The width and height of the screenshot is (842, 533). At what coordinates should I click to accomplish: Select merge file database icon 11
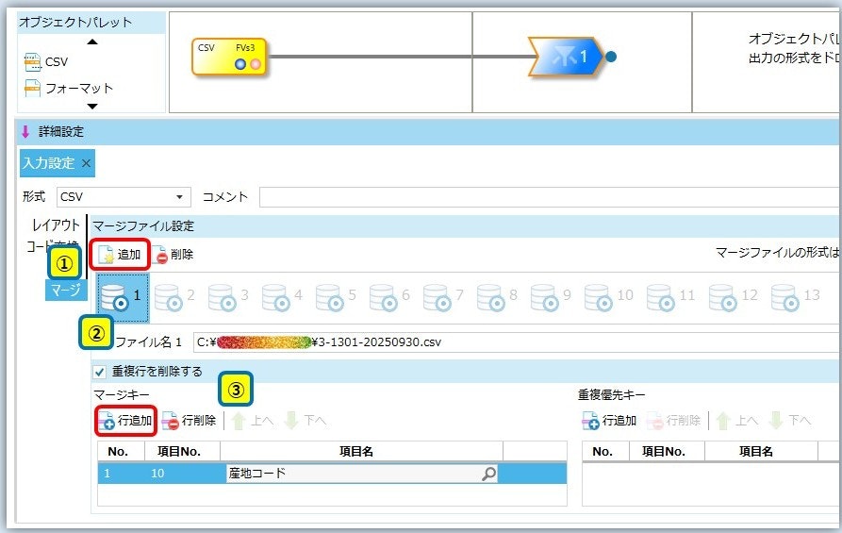click(670, 297)
